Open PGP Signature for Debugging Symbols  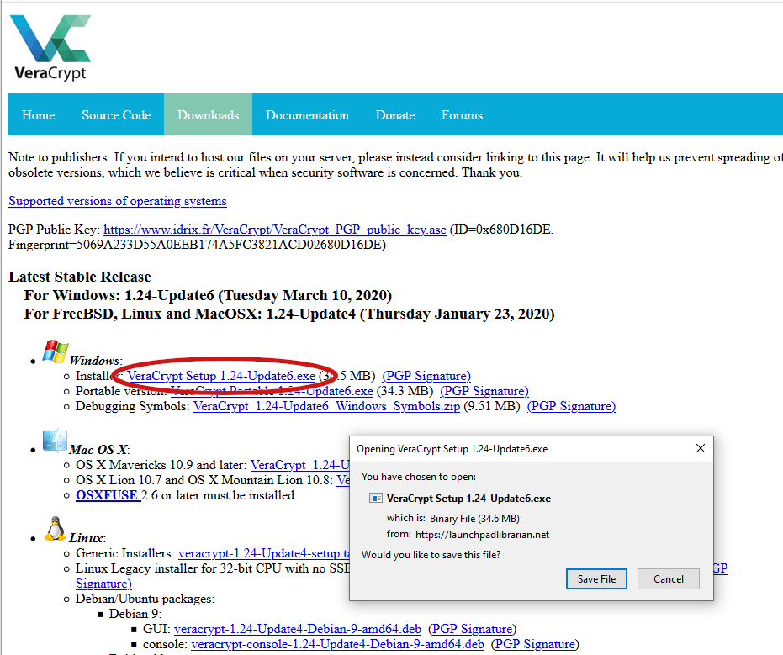click(571, 406)
